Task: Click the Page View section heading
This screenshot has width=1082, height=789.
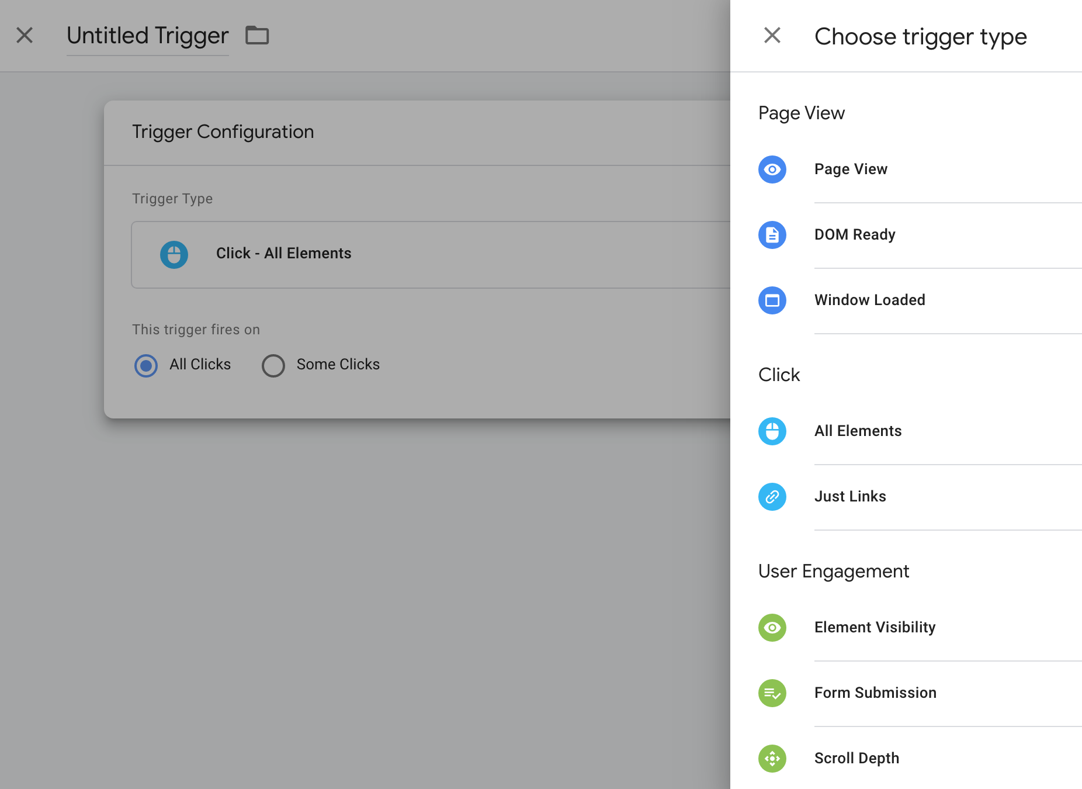Action: 802,113
